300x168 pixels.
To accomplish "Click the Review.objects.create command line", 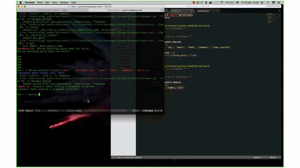I will pos(83,70).
